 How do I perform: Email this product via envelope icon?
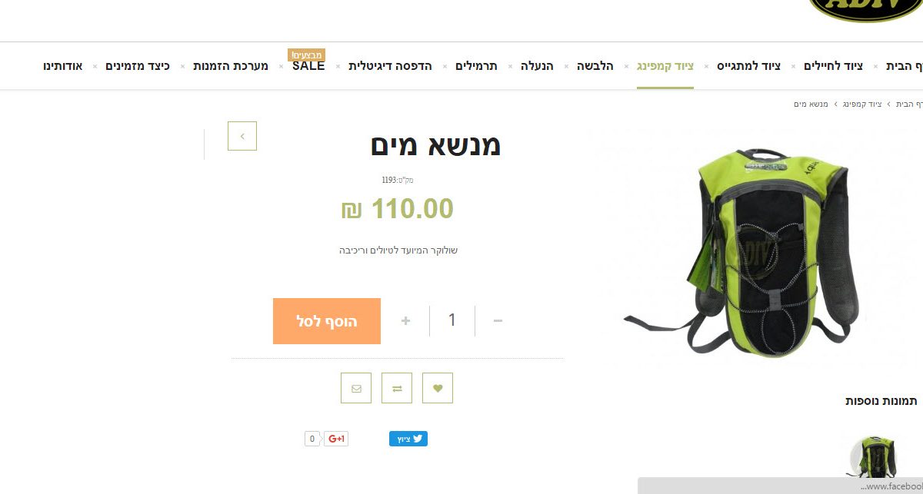click(356, 388)
